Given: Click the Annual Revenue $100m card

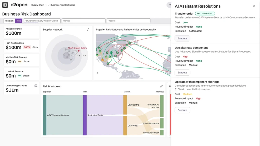Looking at the screenshot, I should (x=21, y=32).
